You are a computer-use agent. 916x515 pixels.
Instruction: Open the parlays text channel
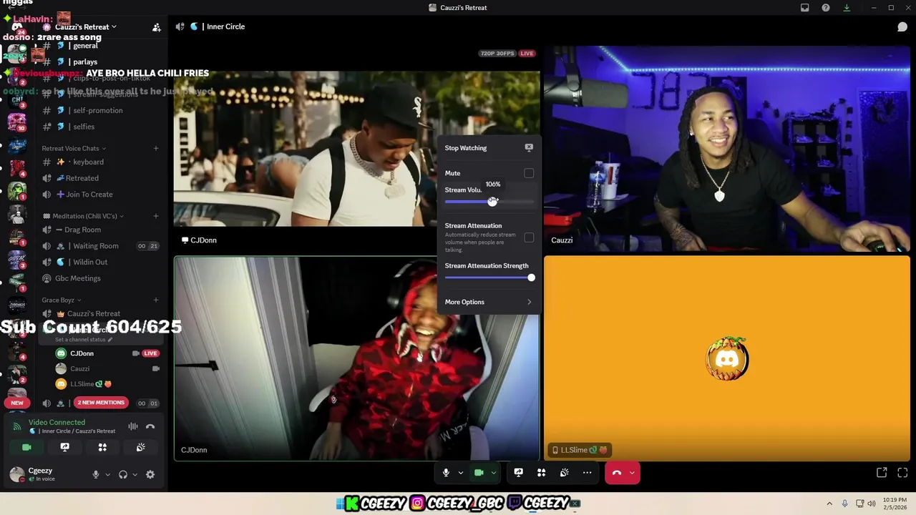coord(100,62)
